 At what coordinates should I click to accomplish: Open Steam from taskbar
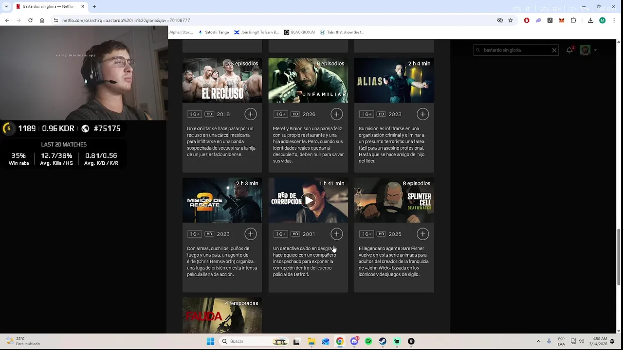383,341
